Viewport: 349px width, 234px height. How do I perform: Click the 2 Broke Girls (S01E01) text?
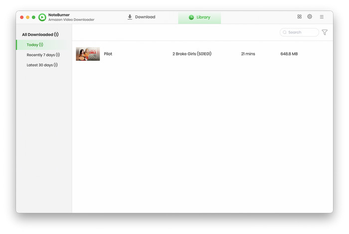tap(192, 54)
